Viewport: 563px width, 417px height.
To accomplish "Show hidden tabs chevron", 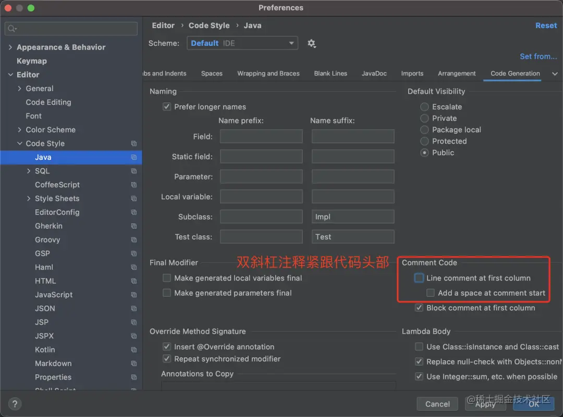I will (x=555, y=74).
